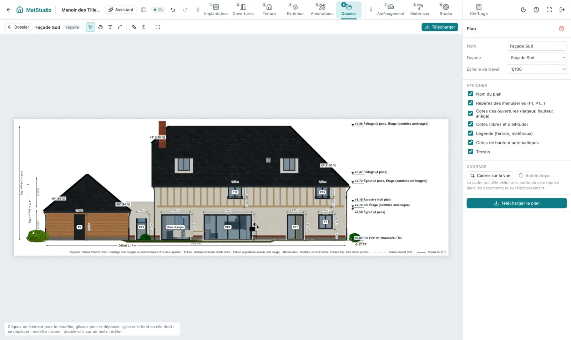Screen dimensions: 571x340
Task: Return to Dossier with back button
Action: point(18,27)
